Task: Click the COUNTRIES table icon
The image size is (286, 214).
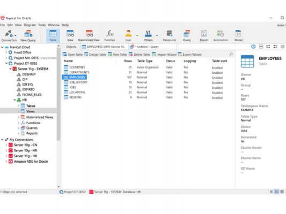Action: click(x=66, y=67)
